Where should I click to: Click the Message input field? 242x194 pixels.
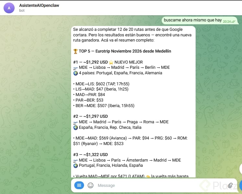161,185
